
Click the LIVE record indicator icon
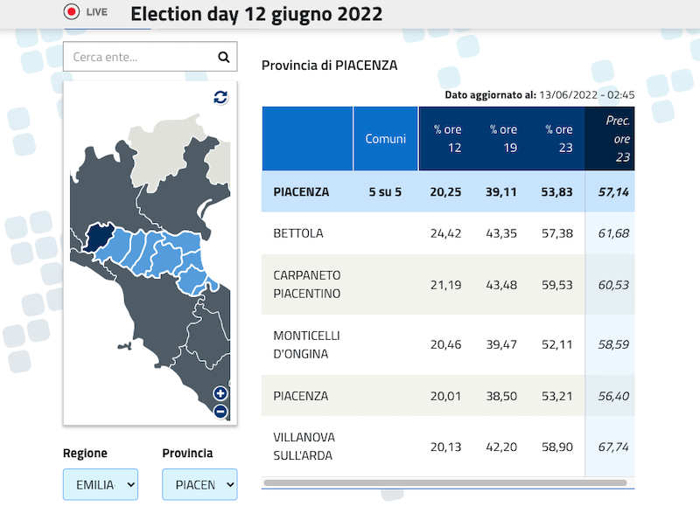(72, 12)
